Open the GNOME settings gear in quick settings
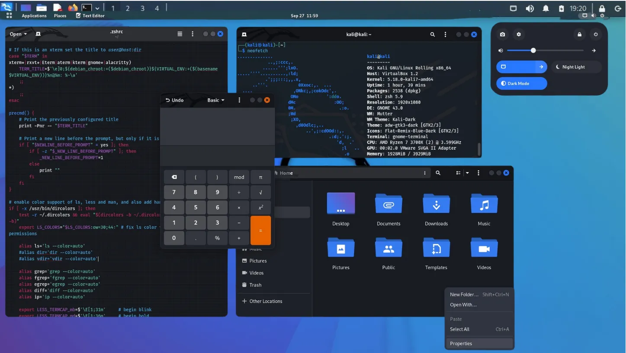 pos(519,34)
